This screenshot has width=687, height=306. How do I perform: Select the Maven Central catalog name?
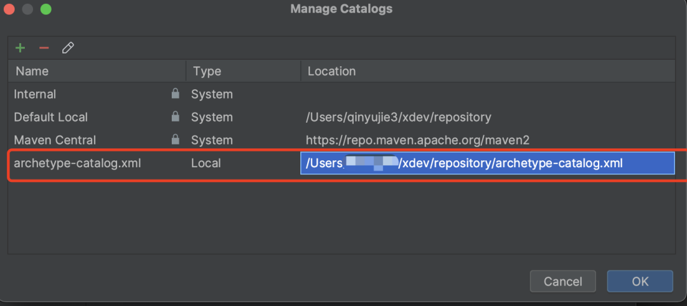(x=55, y=140)
